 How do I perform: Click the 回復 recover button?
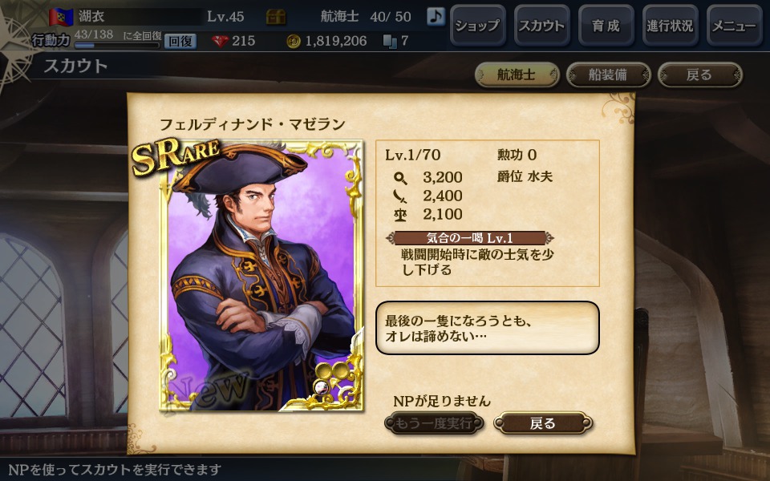point(180,42)
